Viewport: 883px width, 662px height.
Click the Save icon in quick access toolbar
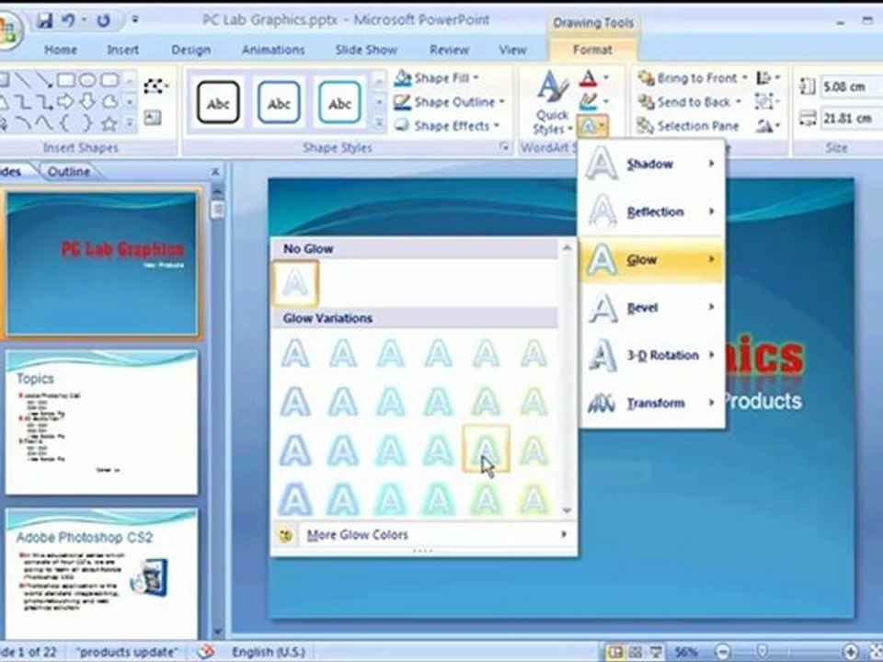tap(44, 21)
